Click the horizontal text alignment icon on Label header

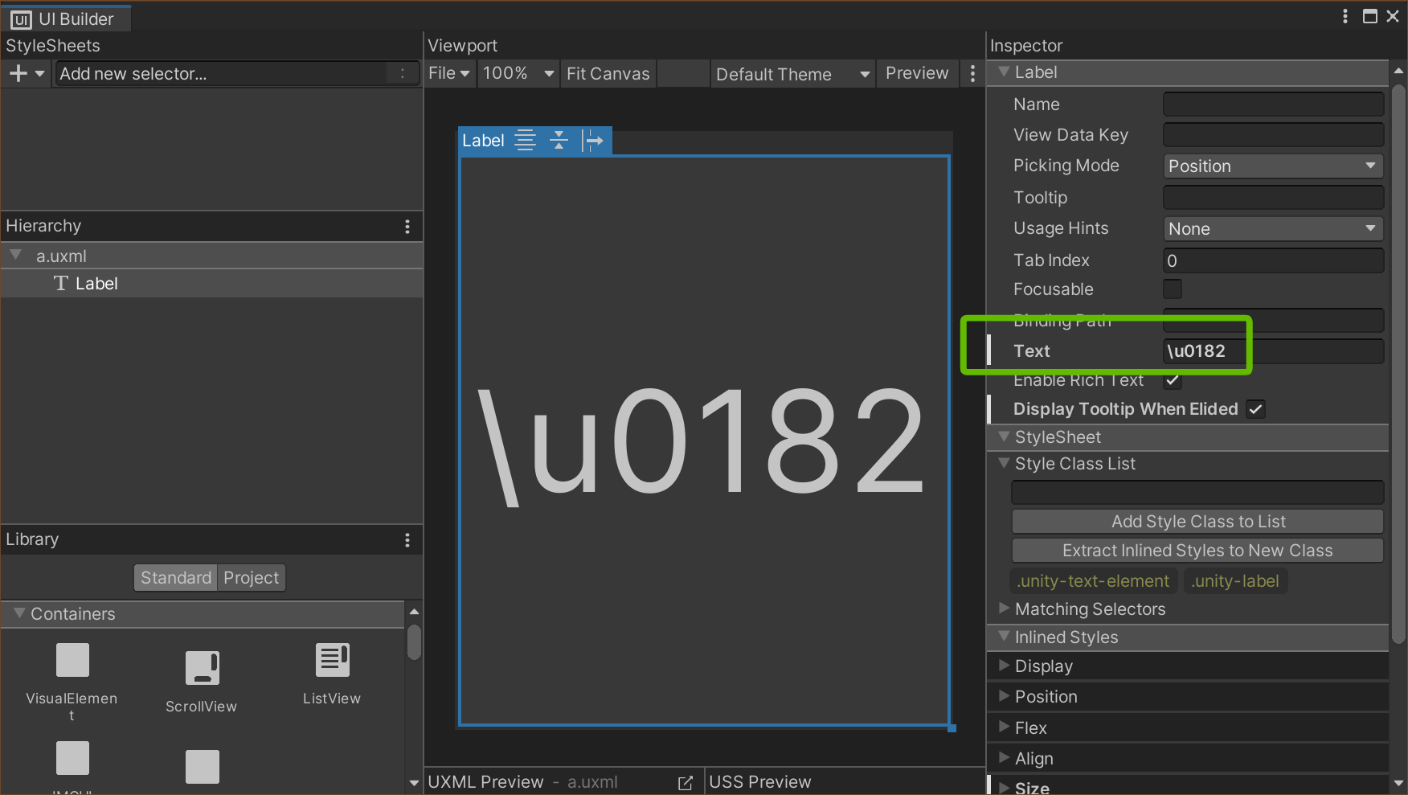click(525, 141)
